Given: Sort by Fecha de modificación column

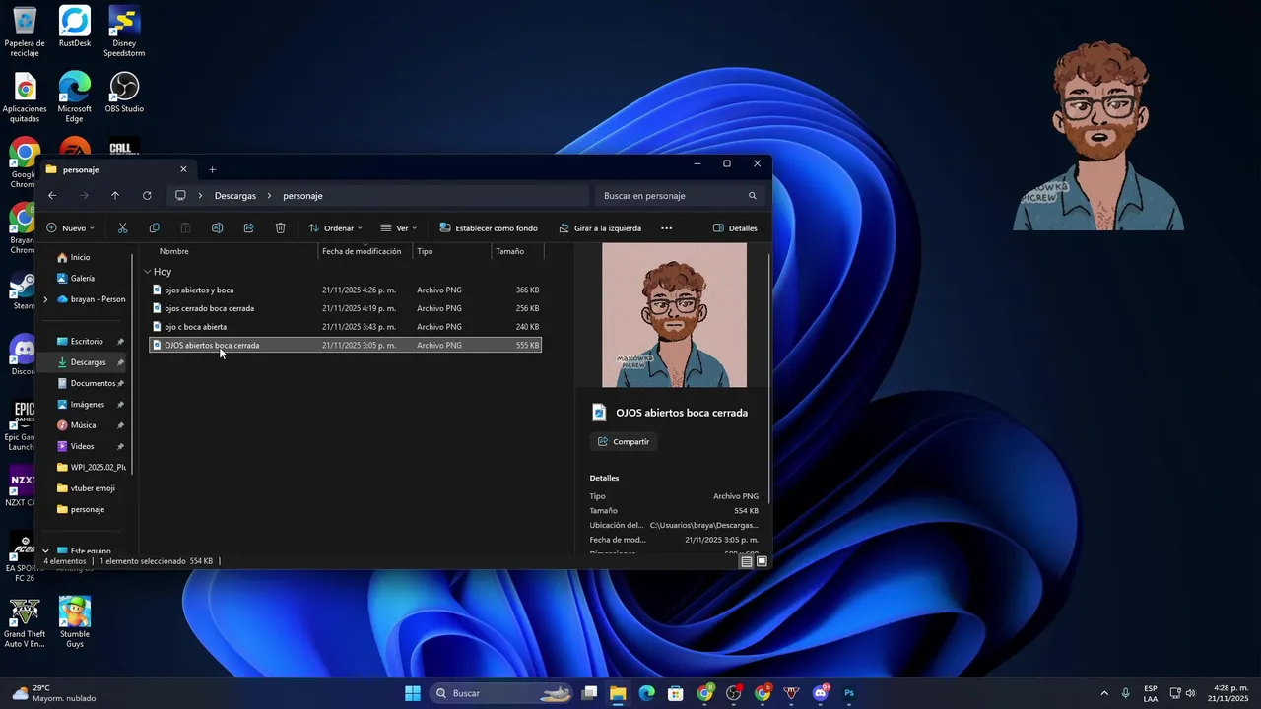Looking at the screenshot, I should click(362, 251).
